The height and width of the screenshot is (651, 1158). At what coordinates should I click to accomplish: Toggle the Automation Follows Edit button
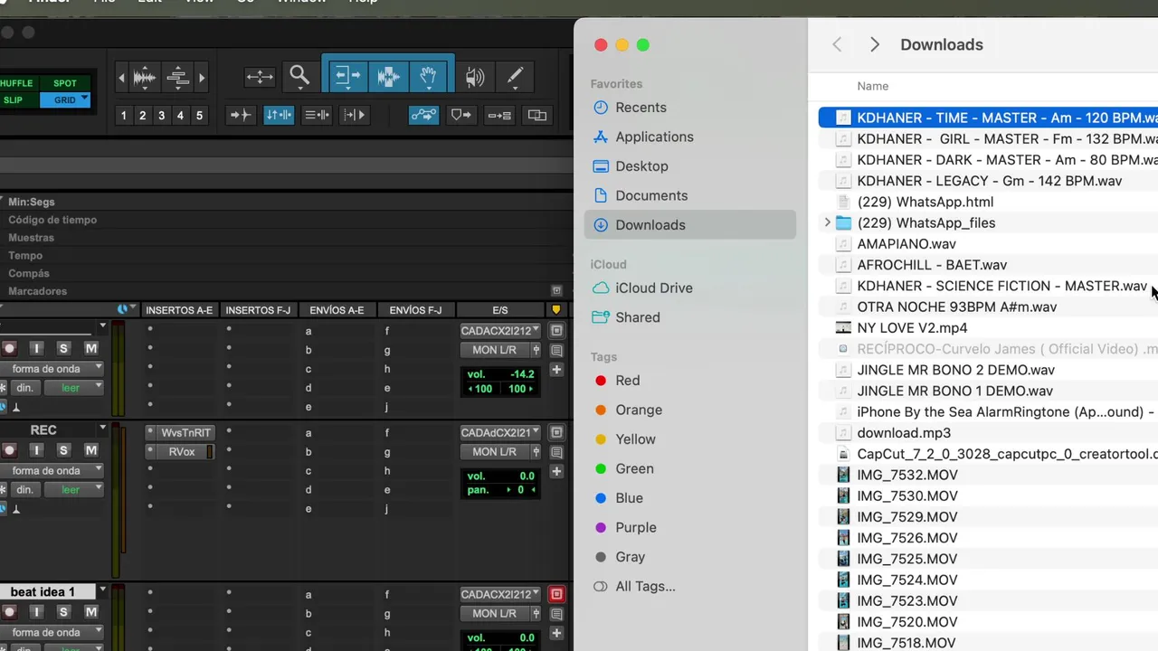(x=423, y=115)
